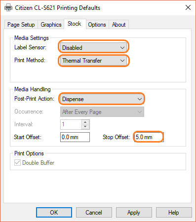Open Help for this dialog
196x222 pixels.
tap(174, 213)
